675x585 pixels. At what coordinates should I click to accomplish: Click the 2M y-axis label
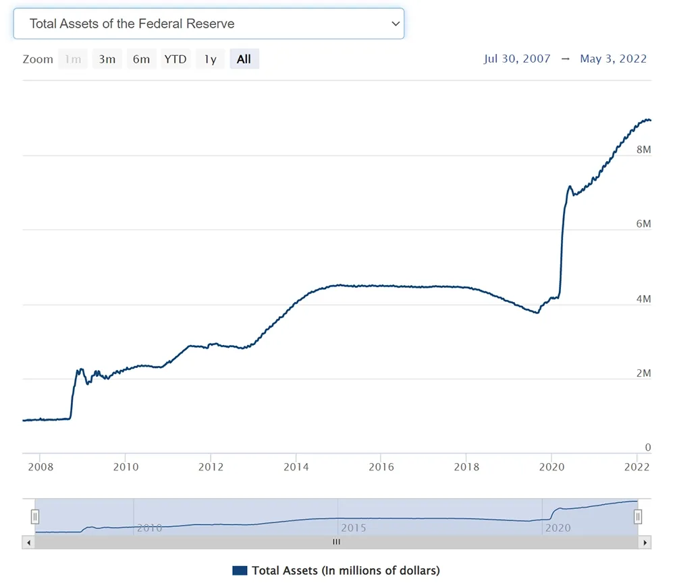(643, 373)
